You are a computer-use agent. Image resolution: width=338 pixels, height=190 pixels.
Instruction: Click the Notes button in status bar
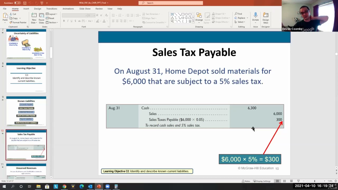pos(246,181)
